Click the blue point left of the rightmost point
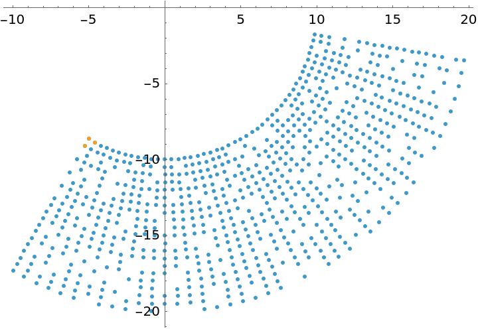The width and height of the screenshot is (478, 329). point(456,59)
